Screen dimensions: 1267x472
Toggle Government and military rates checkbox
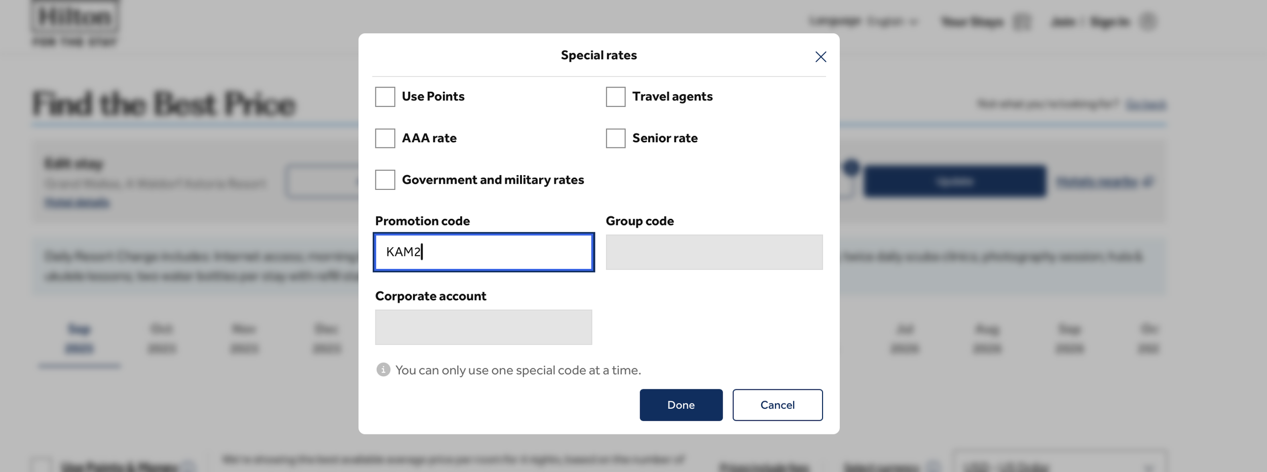point(385,180)
